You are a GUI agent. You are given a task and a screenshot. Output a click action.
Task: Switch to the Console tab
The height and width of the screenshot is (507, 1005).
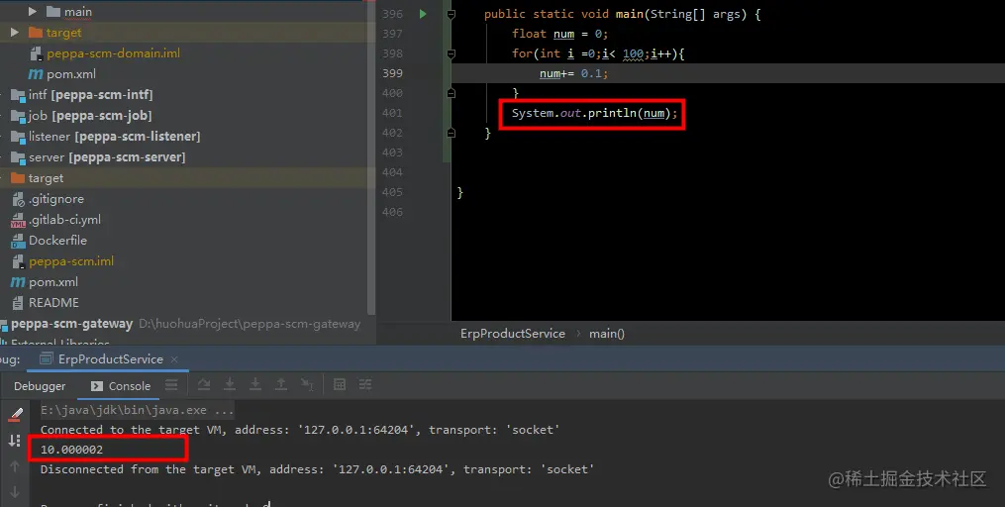(121, 386)
